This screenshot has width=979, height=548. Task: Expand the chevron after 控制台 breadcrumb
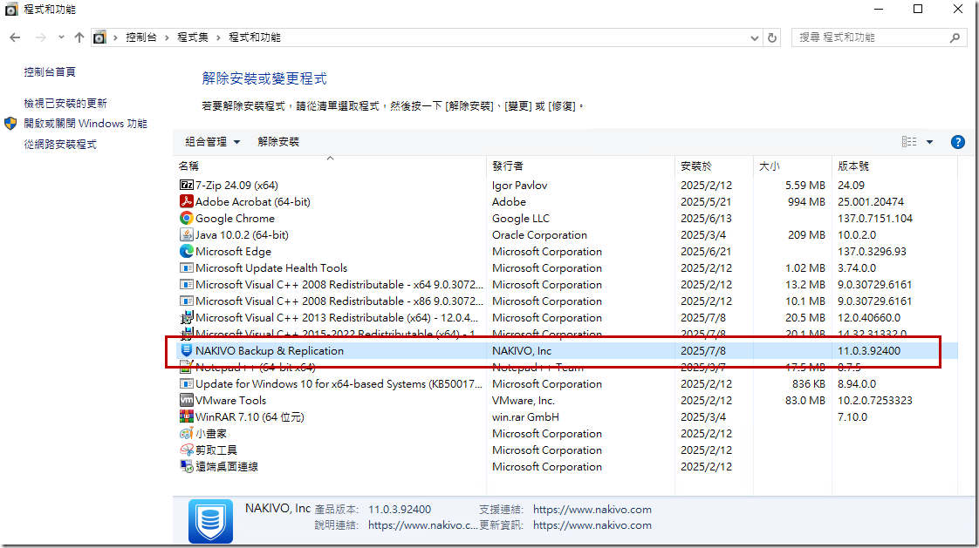click(x=167, y=37)
